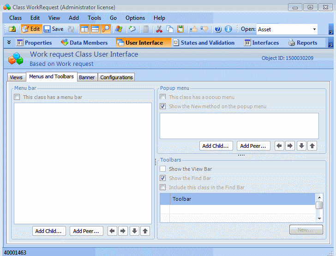Click Menu bar down arrow button
The height and width of the screenshot is (256, 336).
(134, 231)
